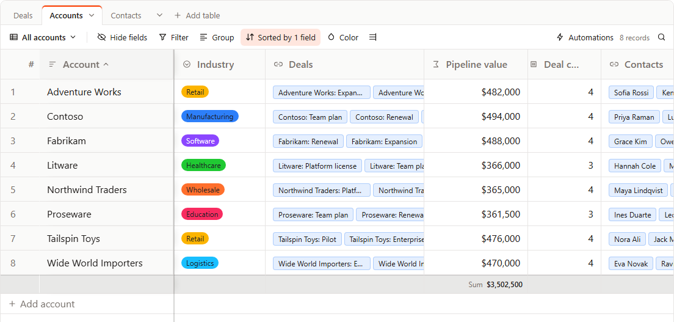674x322 pixels.
Task: Click the Industry field type icon
Action: [187, 64]
